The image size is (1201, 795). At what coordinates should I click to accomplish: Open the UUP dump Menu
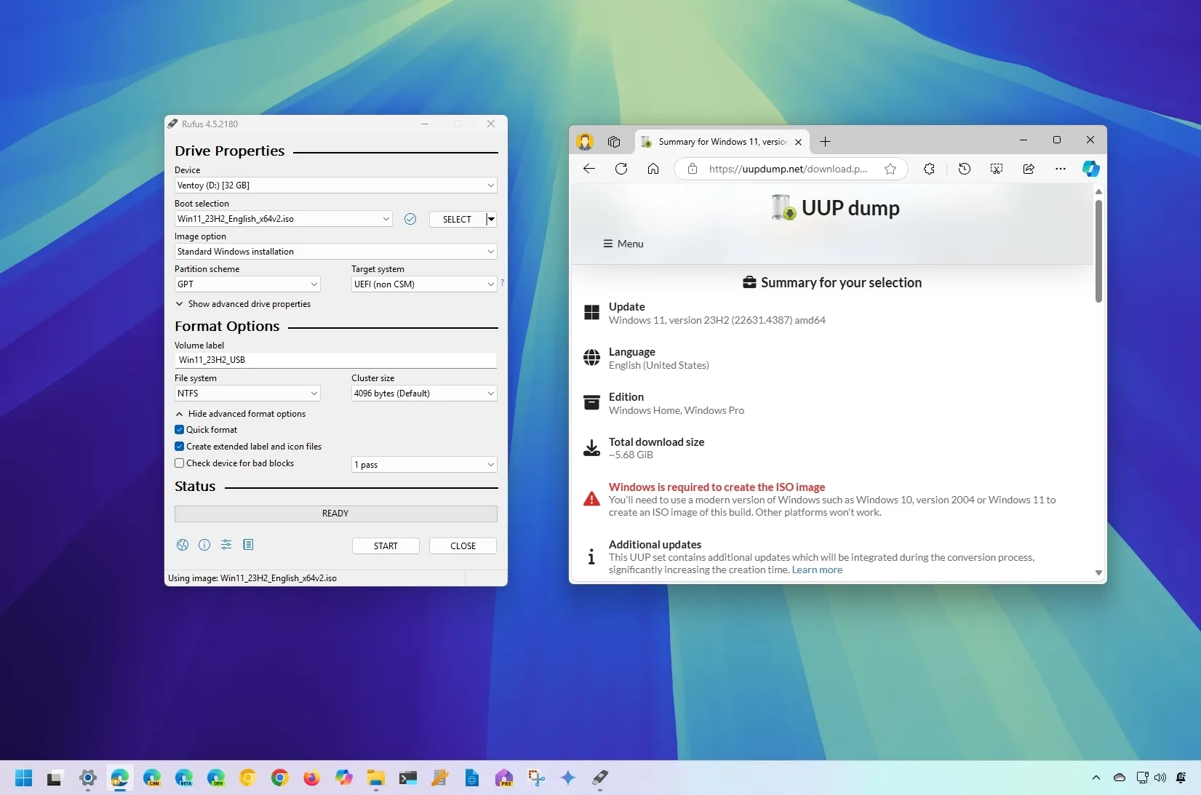coord(623,244)
